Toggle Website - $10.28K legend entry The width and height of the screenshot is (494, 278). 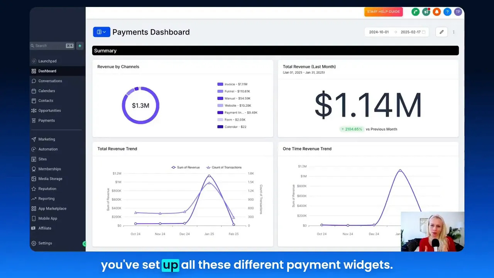[234, 105]
